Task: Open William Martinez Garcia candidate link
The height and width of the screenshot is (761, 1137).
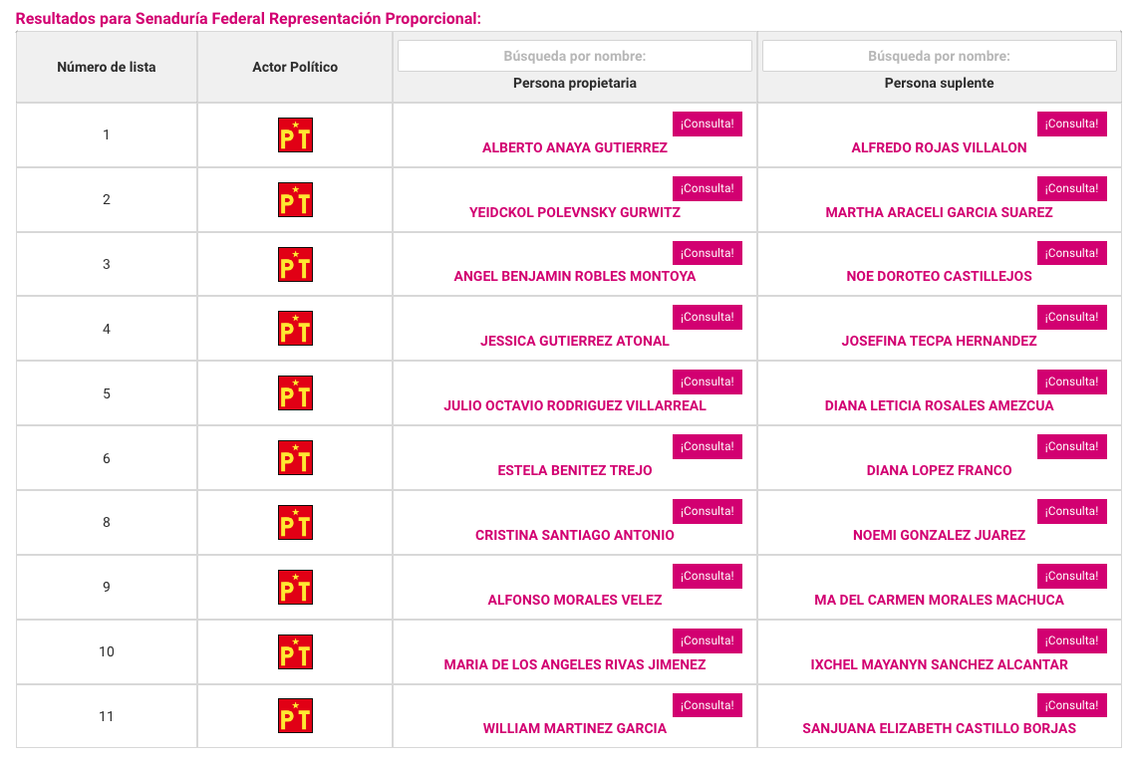Action: [574, 728]
